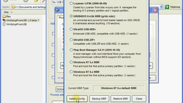
Task: Click the Current MBR Type value field
Action: point(119,88)
